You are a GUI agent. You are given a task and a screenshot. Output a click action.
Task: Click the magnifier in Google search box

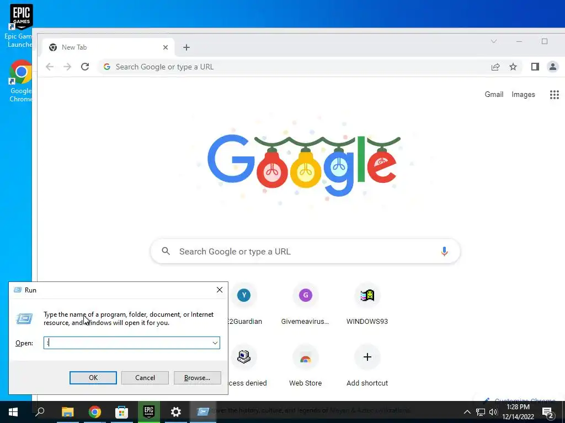click(x=166, y=251)
